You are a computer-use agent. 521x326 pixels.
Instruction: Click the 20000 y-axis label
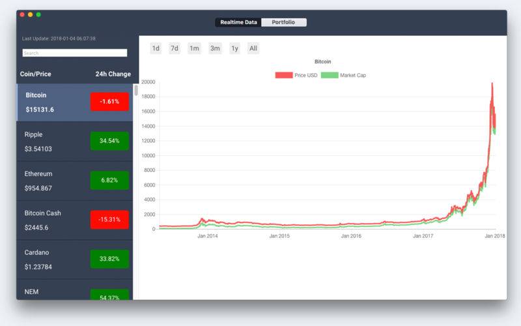(148, 82)
